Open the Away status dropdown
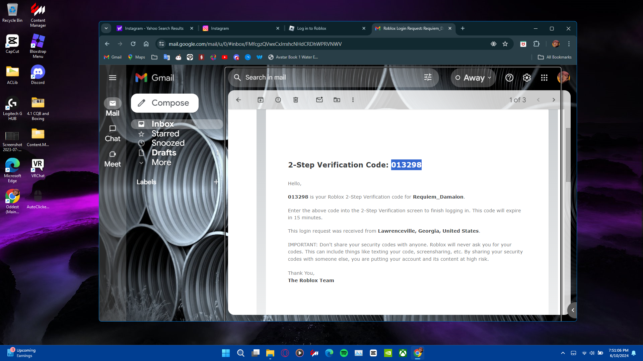This screenshot has height=361, width=643. point(474,78)
